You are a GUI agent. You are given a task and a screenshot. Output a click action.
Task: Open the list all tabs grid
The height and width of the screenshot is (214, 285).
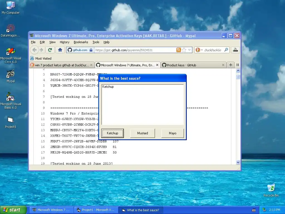(238, 65)
